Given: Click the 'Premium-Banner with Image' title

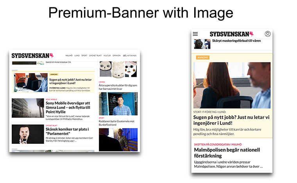Looking at the screenshot, I should pyautogui.click(x=141, y=12).
